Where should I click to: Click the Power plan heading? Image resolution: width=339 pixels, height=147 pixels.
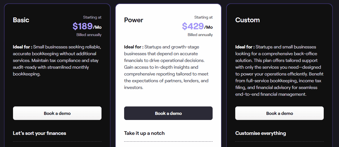pos(134,20)
